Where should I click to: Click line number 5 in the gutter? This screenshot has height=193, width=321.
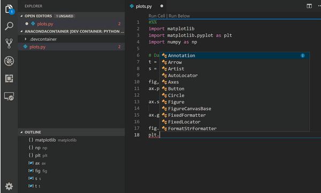pos(138,49)
